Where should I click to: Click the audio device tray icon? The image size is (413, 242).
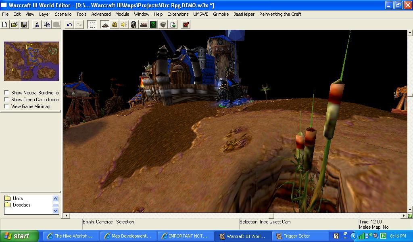pos(375,236)
